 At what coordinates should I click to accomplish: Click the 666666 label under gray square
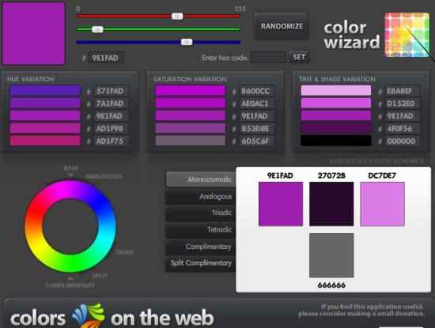tap(331, 285)
